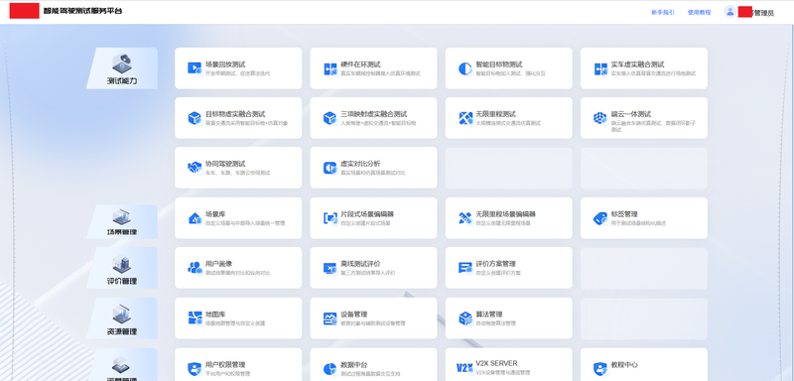
Task: Open the 用户权限管理 shield icon
Action: pyautogui.click(x=195, y=368)
